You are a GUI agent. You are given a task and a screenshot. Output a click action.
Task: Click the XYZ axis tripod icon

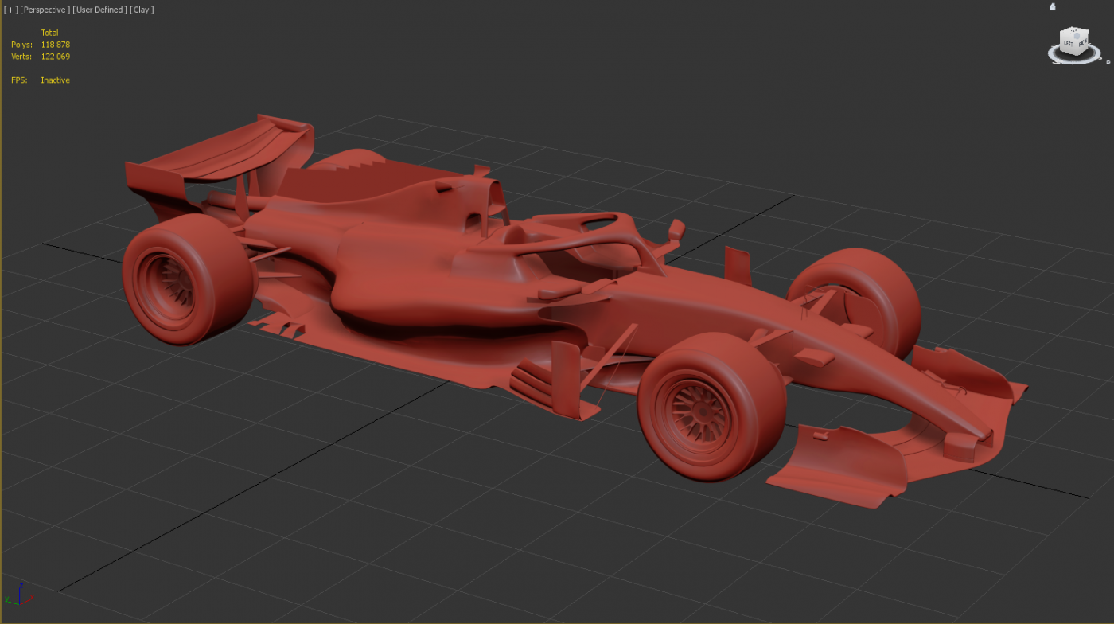19,596
